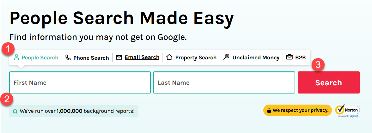
Task: Click the phone handset icon
Action: pos(68,57)
